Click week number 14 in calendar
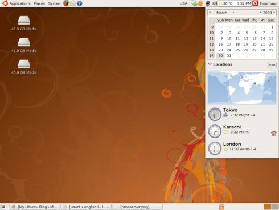279x210 pixels. point(211,55)
